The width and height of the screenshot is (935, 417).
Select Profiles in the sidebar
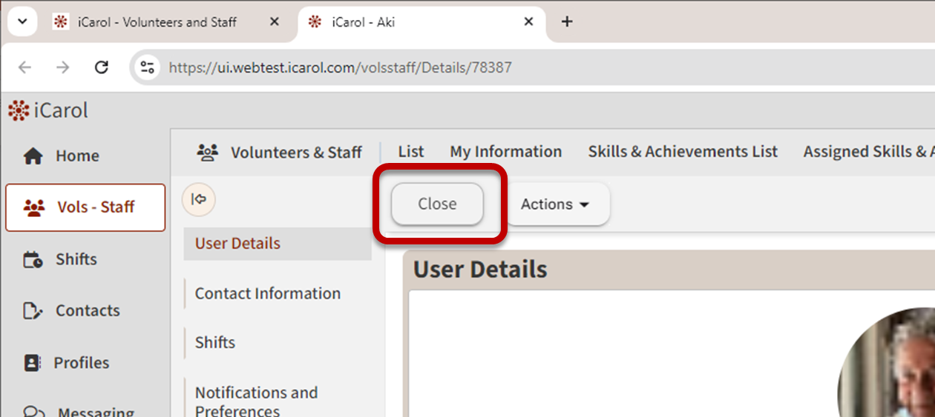tap(81, 363)
